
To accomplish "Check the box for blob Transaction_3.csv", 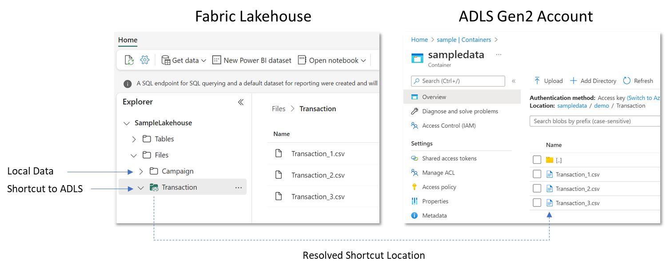I will (x=537, y=202).
